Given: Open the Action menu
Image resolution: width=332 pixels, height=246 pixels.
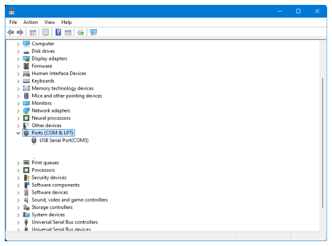Looking at the screenshot, I should click(x=30, y=22).
